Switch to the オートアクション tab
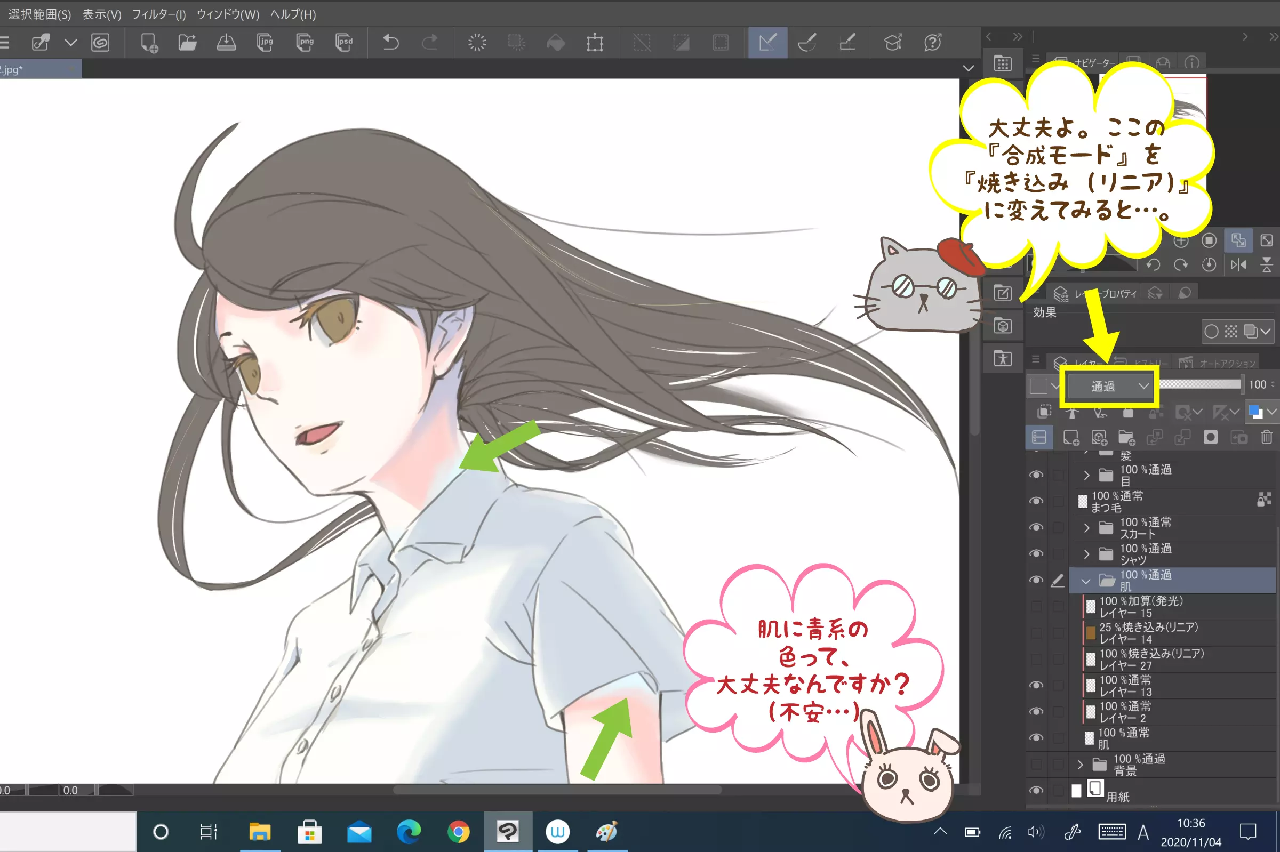1280x852 pixels. (x=1217, y=363)
